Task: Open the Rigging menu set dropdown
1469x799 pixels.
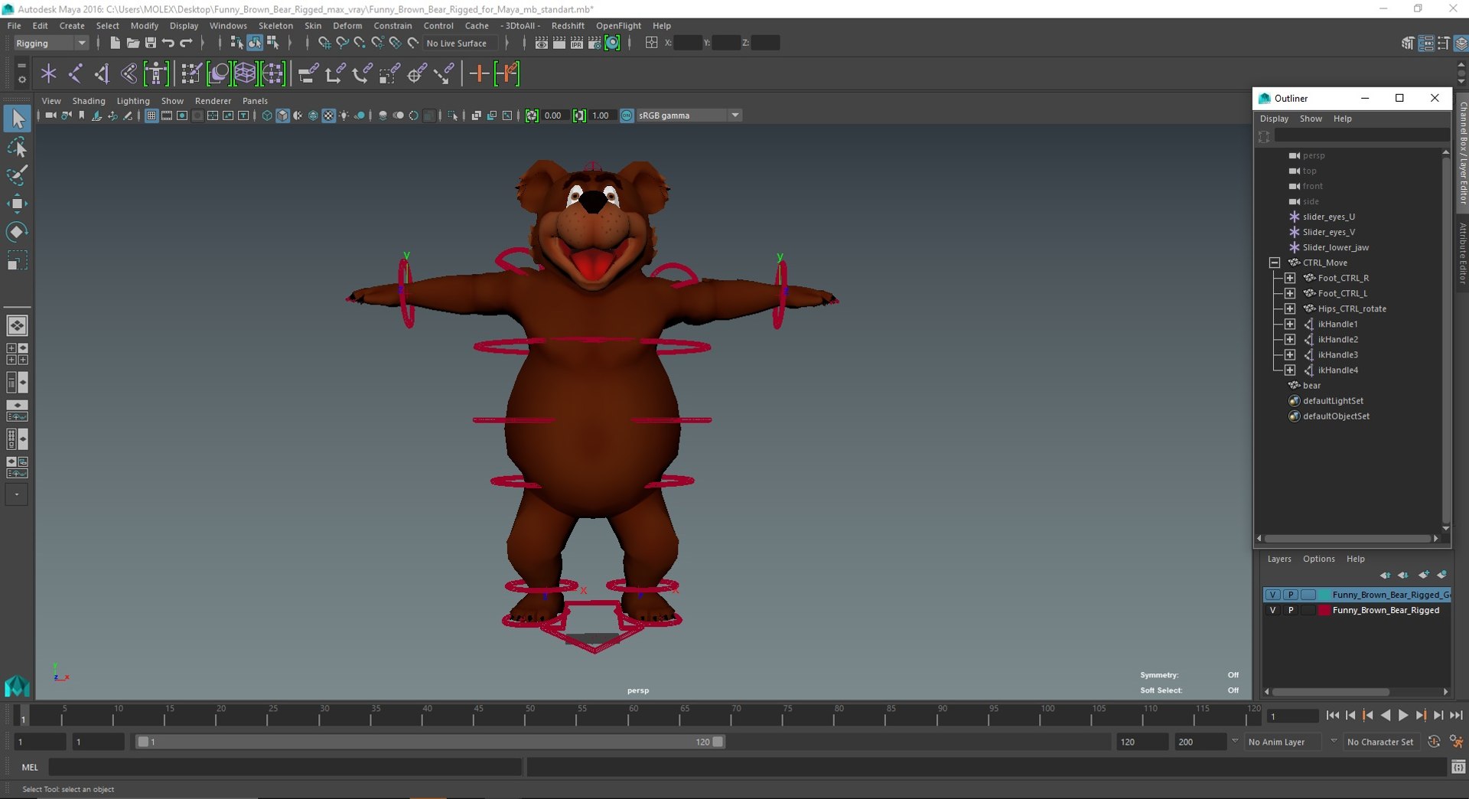Action: coord(50,43)
